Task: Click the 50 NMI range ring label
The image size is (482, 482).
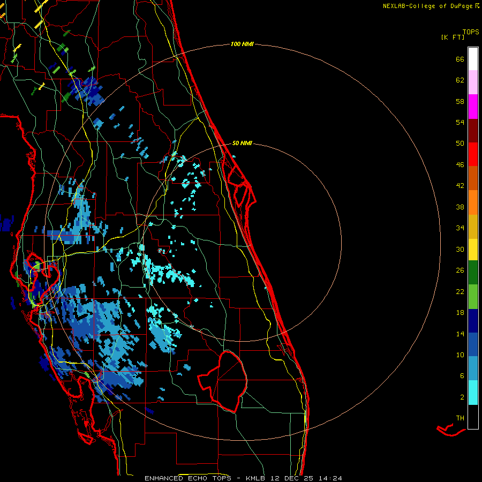Action: click(x=242, y=143)
